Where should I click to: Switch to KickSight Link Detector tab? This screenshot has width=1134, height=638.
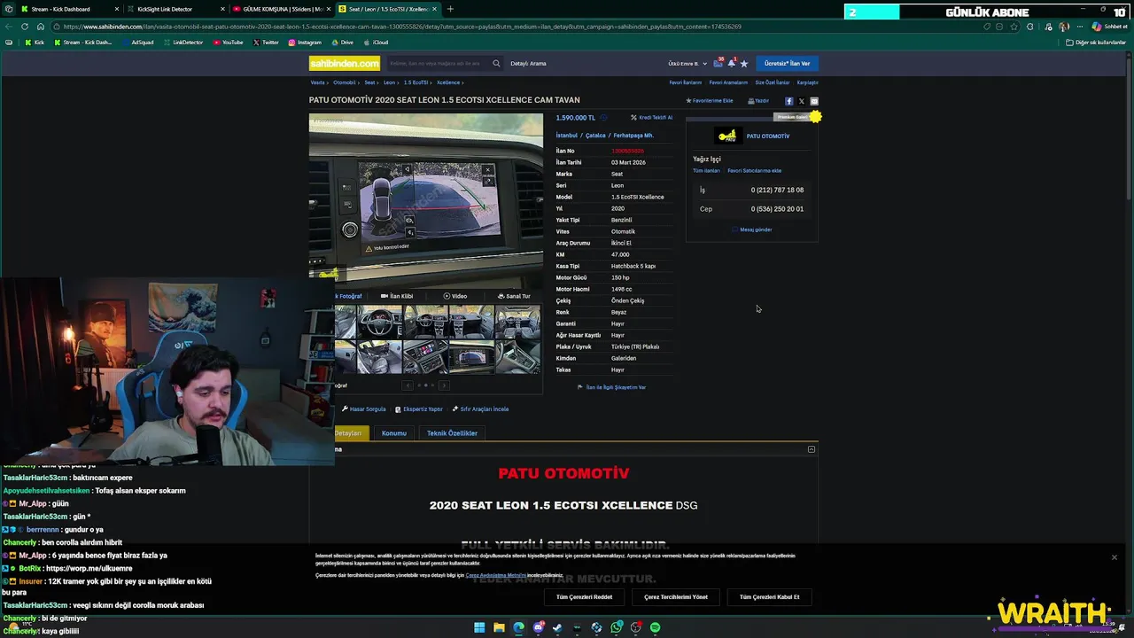(x=173, y=9)
